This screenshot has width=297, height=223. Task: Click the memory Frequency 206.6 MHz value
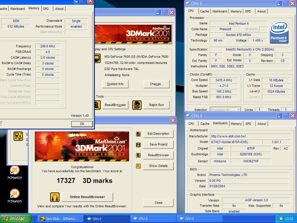point(48,46)
